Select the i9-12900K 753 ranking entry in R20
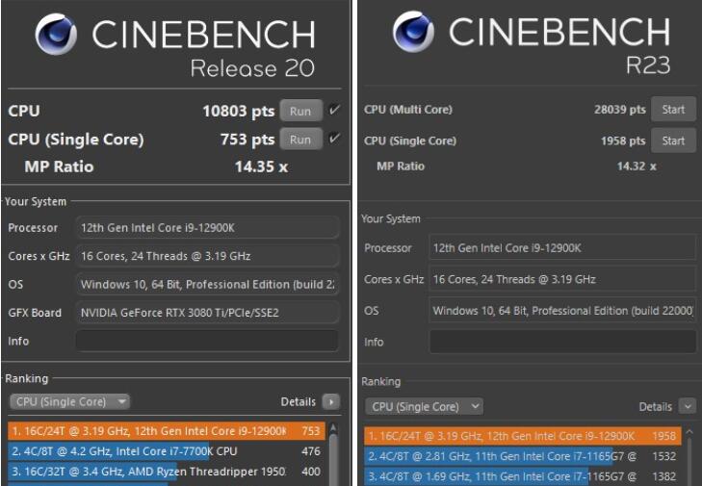The width and height of the screenshot is (702, 486). (164, 430)
